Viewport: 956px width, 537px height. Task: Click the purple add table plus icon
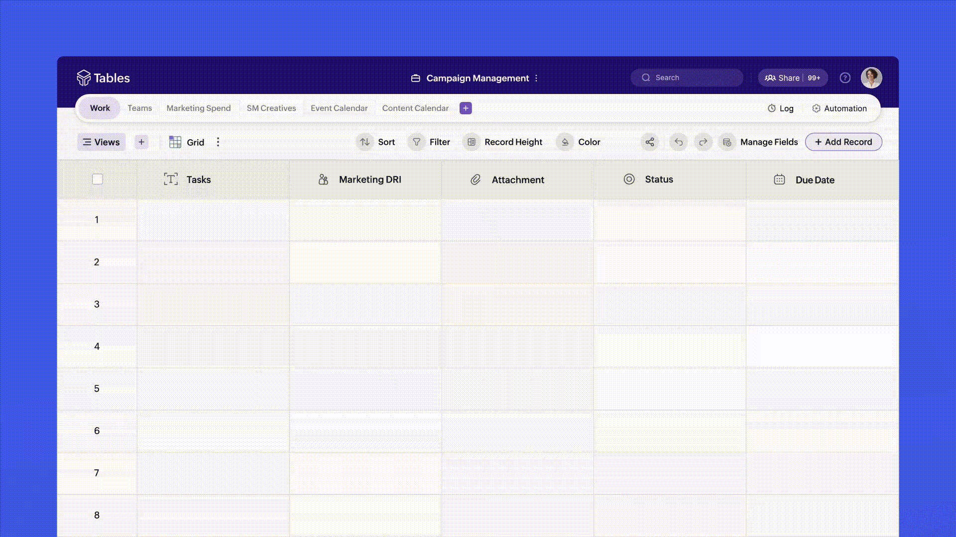tap(466, 108)
